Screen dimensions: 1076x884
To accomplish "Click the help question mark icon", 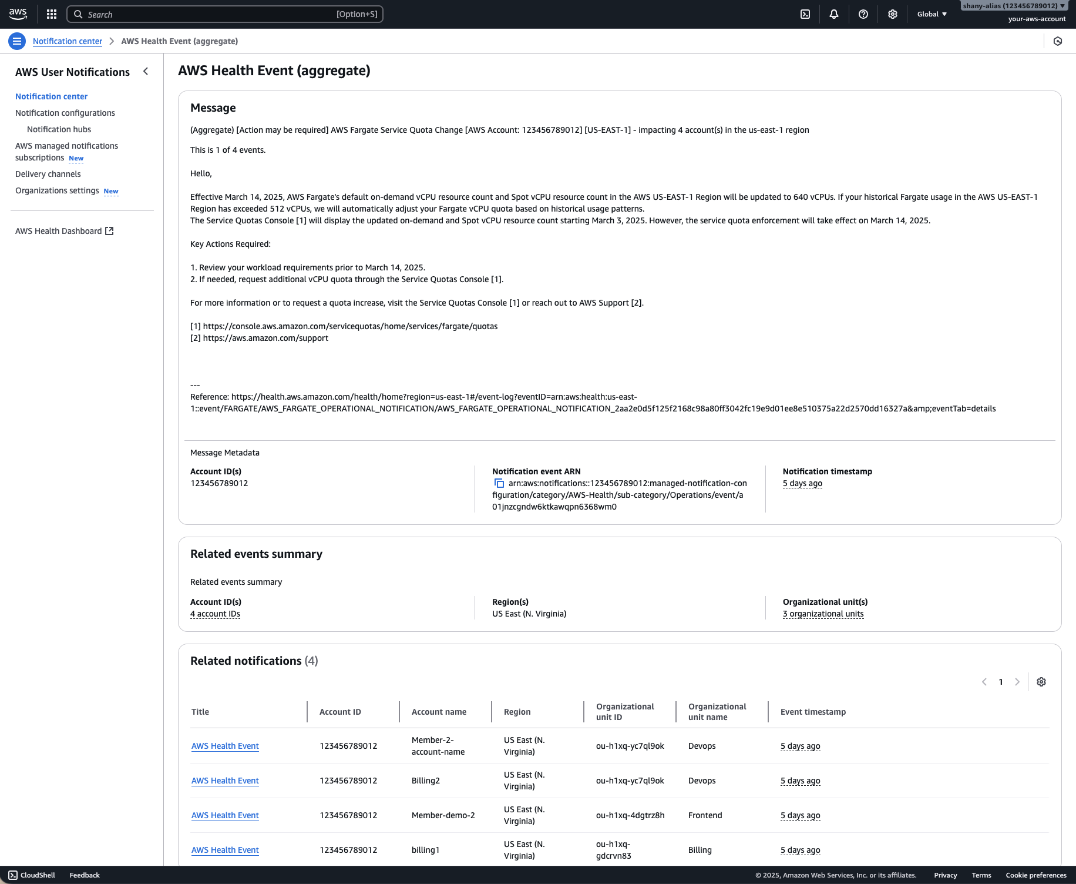I will [x=863, y=14].
